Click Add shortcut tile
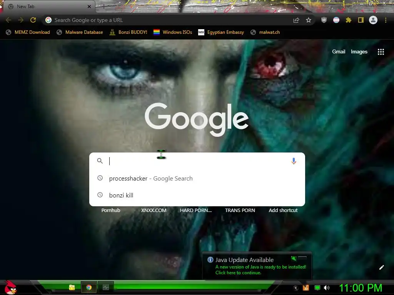Image resolution: width=394 pixels, height=295 pixels. (283, 210)
